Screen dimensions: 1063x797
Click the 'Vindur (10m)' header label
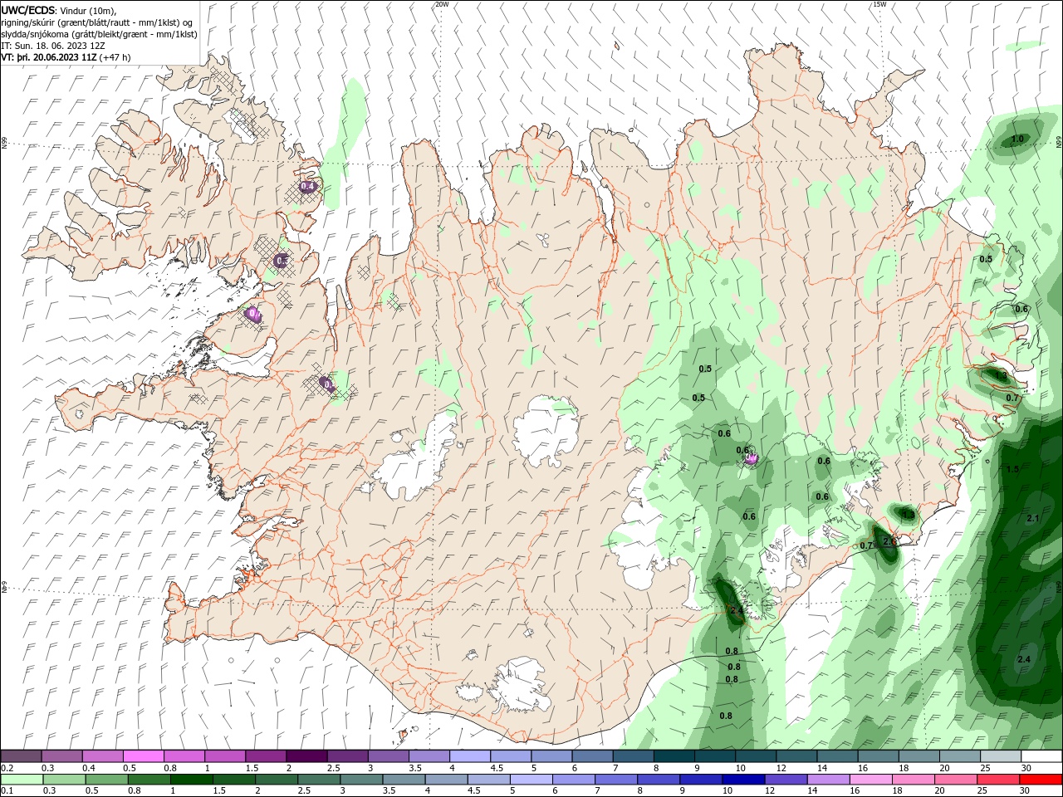point(89,10)
